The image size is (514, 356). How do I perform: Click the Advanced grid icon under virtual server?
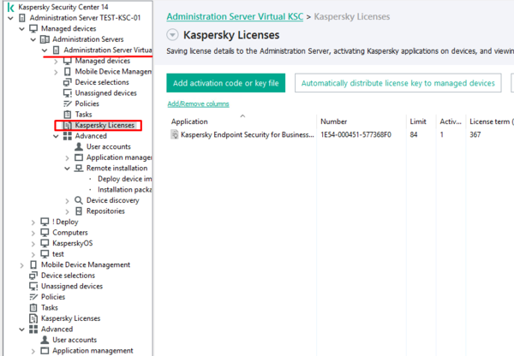click(x=67, y=136)
